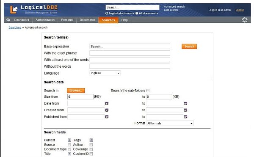254x157 pixels.
Task: Check the Document type search field
Action: tap(69, 149)
